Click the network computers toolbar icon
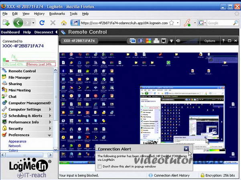This screenshot has height=180, width=241. (x=156, y=41)
